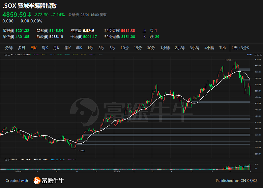
Task: Click the 富途牛牛 logo in footer
Action: [49, 181]
